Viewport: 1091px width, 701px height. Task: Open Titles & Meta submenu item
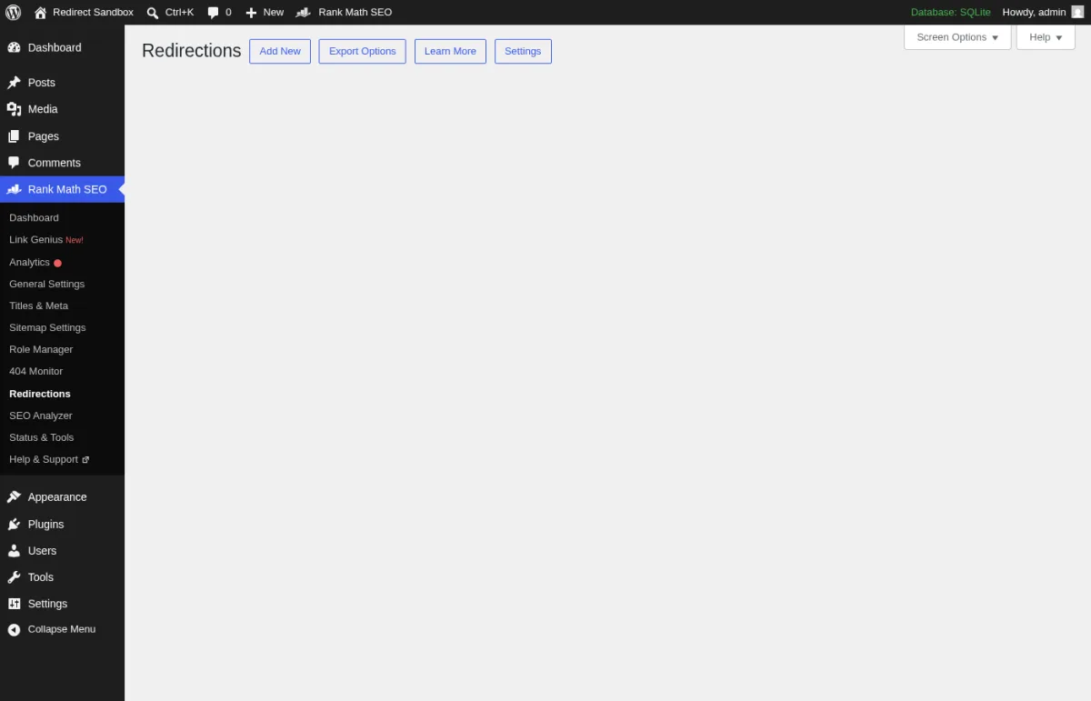[x=38, y=305]
